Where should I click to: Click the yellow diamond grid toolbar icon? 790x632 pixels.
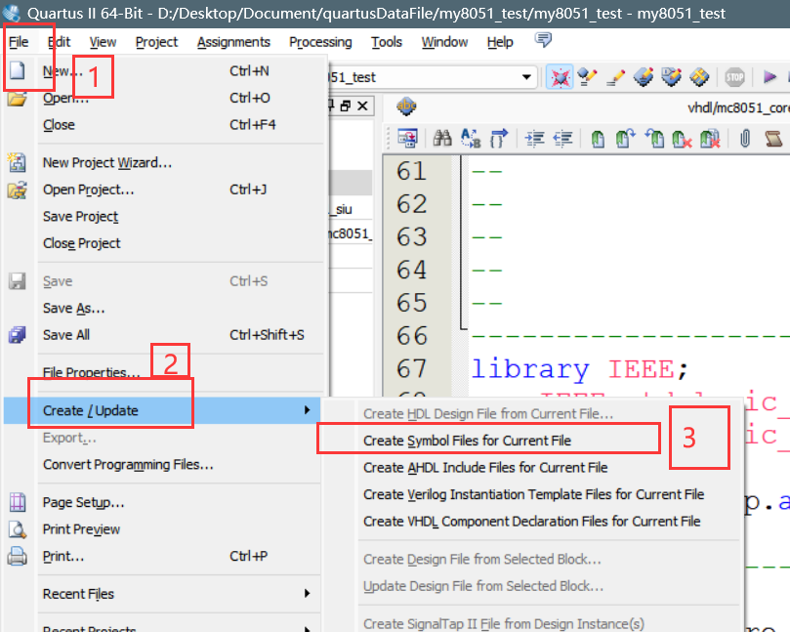tap(699, 77)
